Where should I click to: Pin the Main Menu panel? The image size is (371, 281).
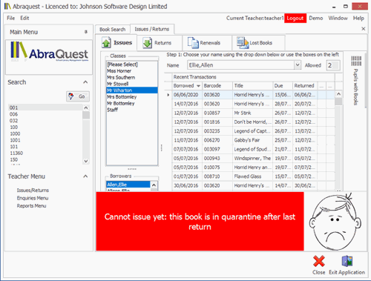click(x=86, y=32)
